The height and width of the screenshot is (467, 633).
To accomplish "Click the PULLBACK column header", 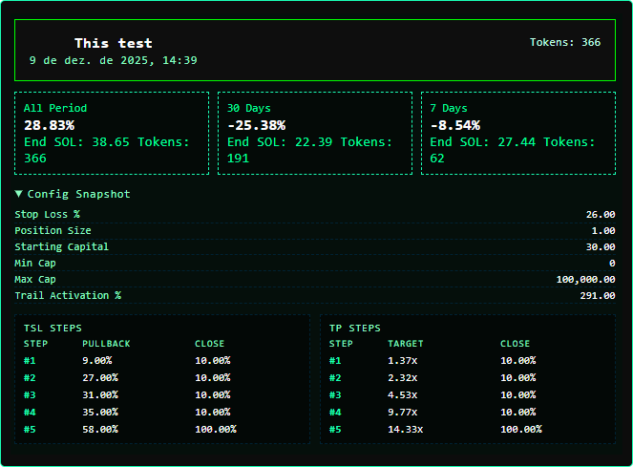I will point(106,344).
